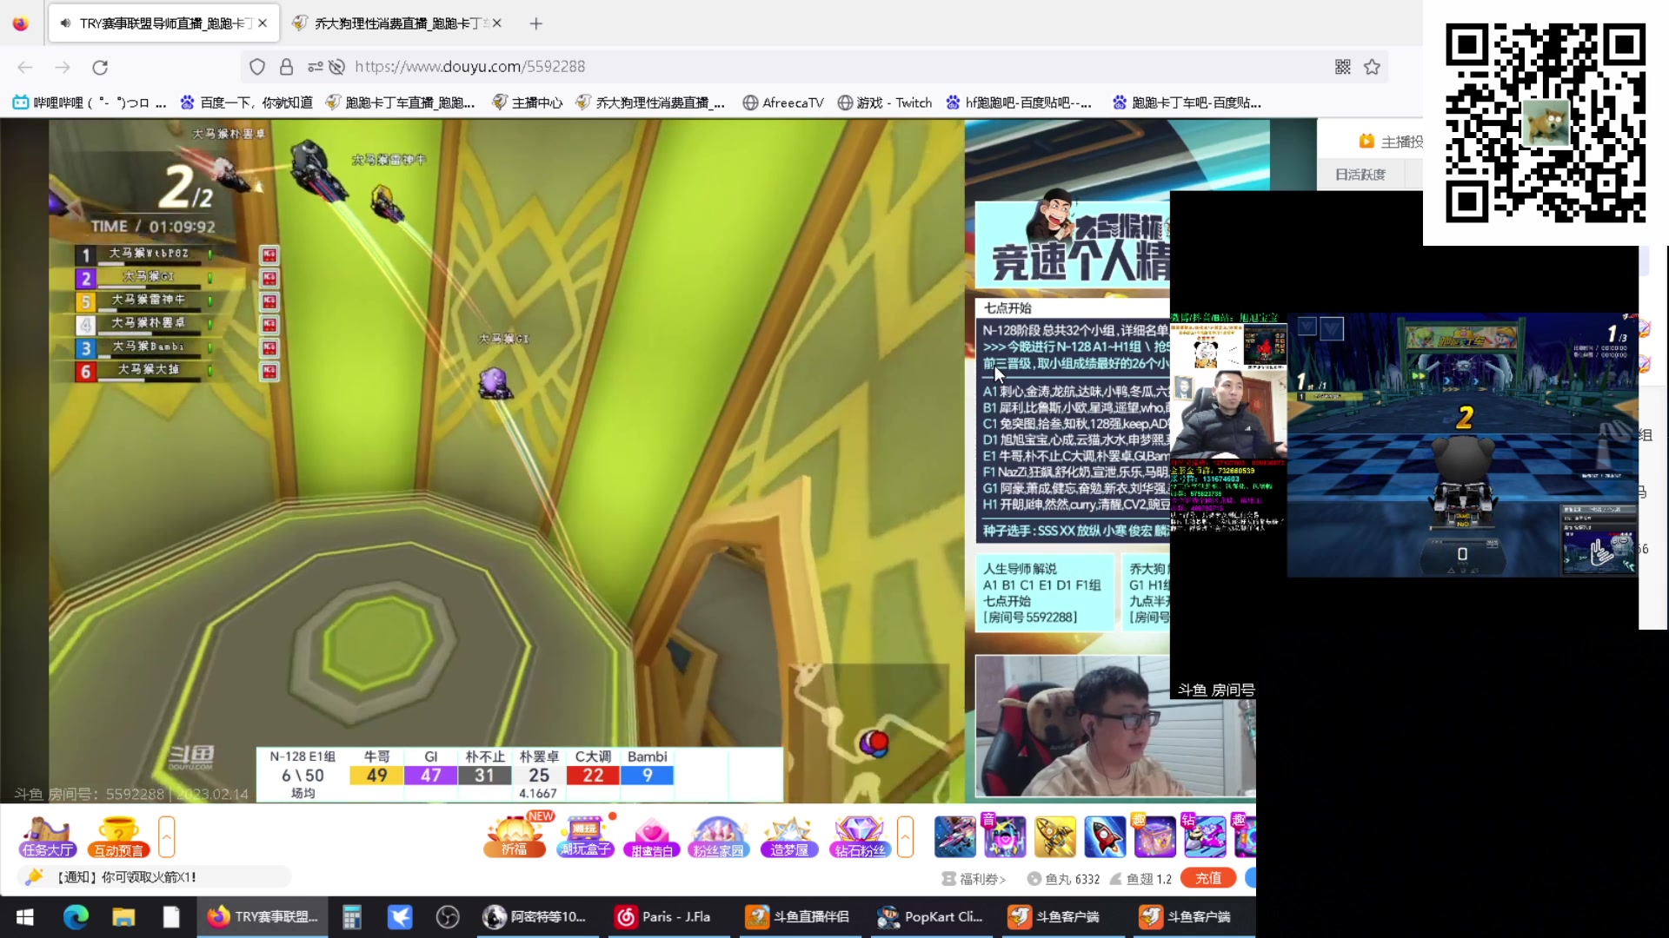
Task: Click the QR code icon in address bar
Action: (x=1342, y=67)
